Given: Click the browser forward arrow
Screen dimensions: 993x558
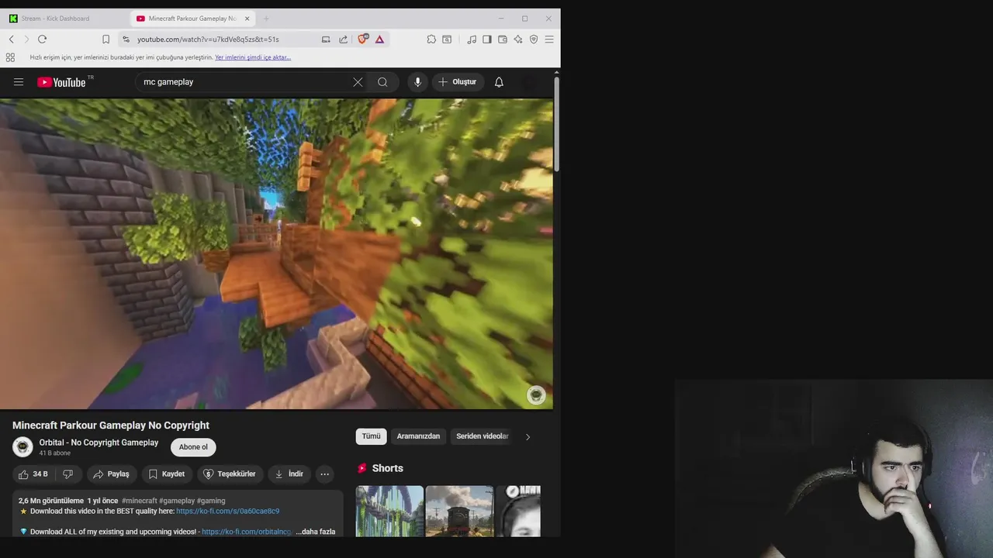Looking at the screenshot, I should tap(26, 40).
